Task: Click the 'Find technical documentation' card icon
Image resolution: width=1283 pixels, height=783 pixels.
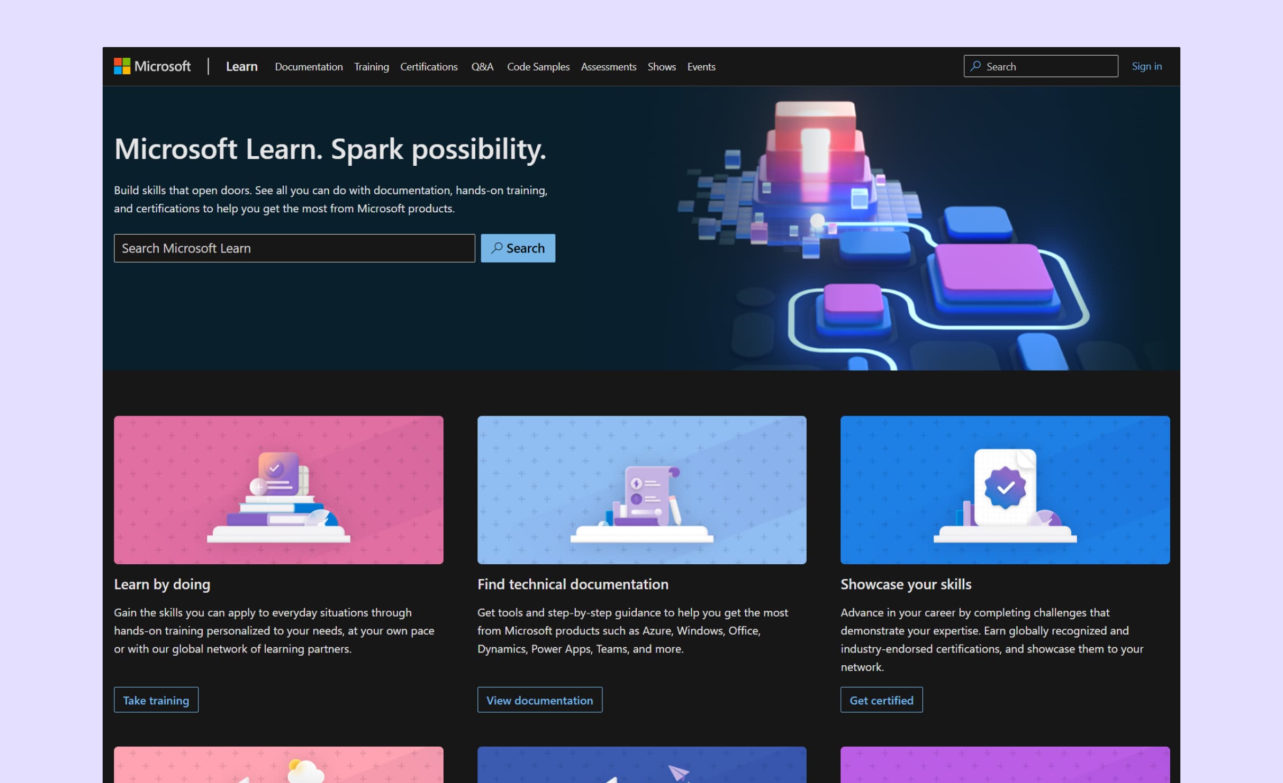Action: pyautogui.click(x=641, y=489)
